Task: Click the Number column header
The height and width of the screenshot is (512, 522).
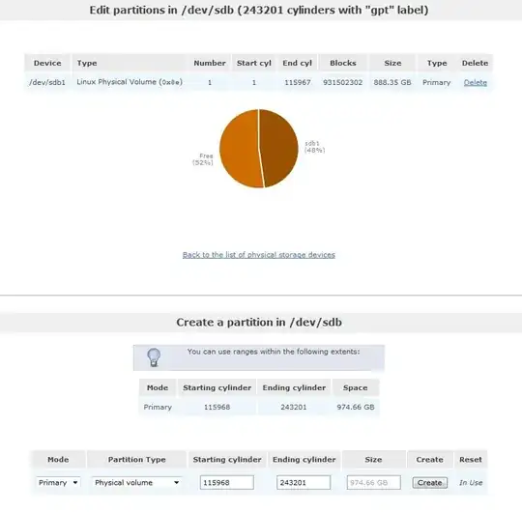Action: (210, 63)
